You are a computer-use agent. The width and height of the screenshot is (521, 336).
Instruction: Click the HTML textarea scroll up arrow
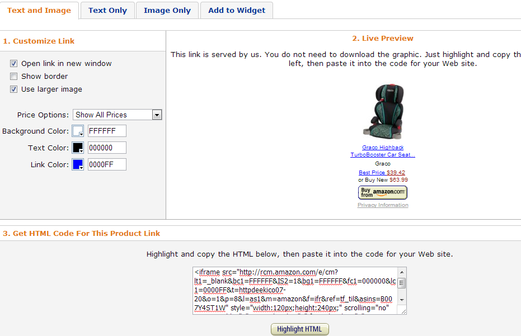[x=402, y=272]
